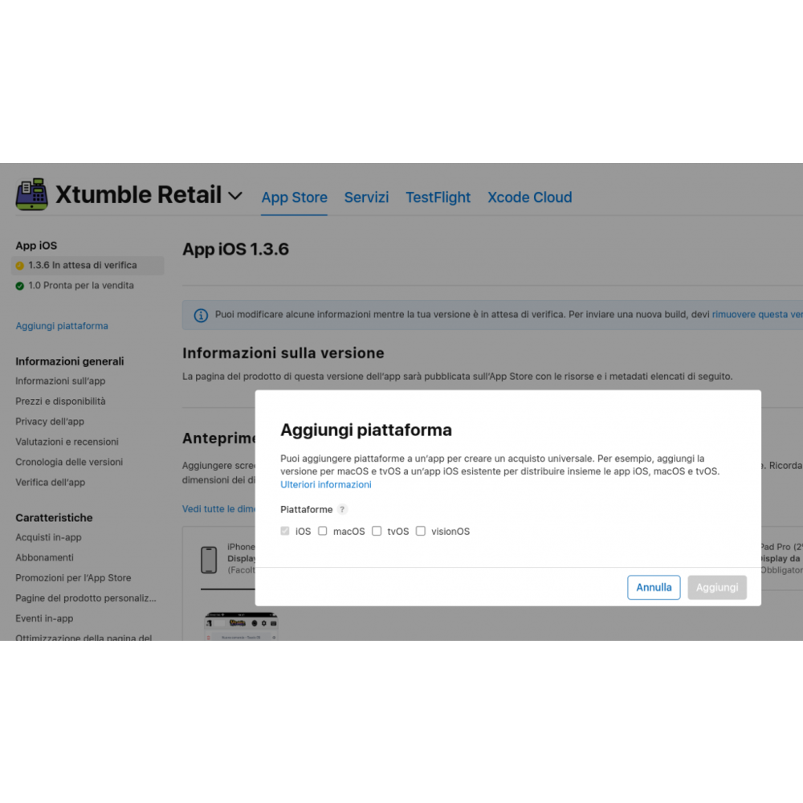Click the Xtumble Retail app icon
This screenshot has height=803, width=803.
(x=32, y=194)
